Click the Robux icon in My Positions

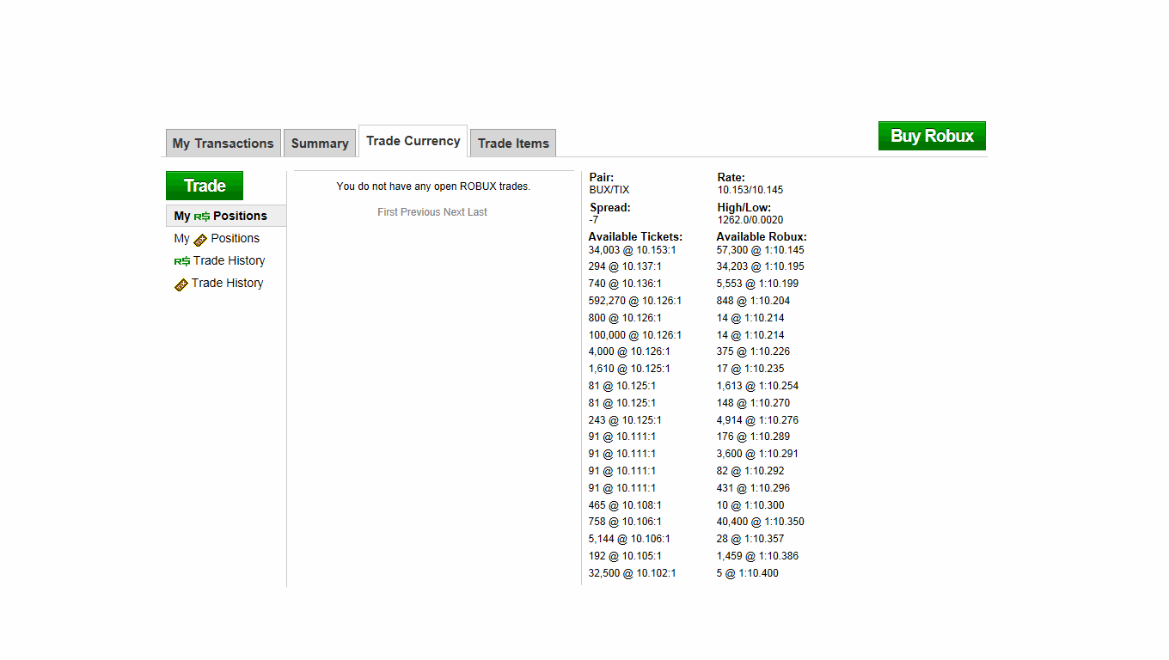(202, 217)
